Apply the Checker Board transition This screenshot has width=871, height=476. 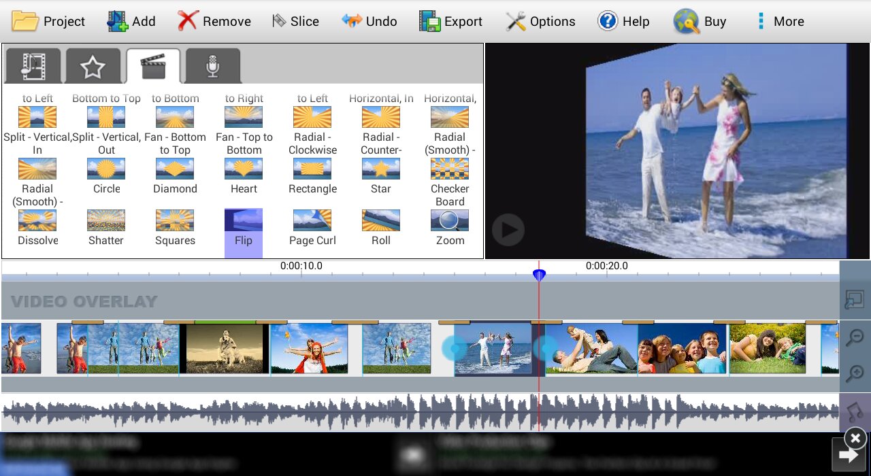point(450,169)
